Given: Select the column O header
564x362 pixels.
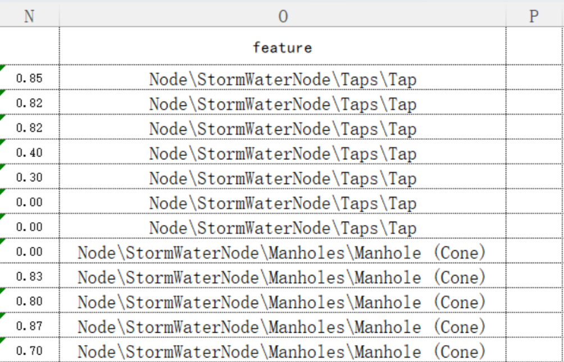Looking at the screenshot, I should pos(283,17).
